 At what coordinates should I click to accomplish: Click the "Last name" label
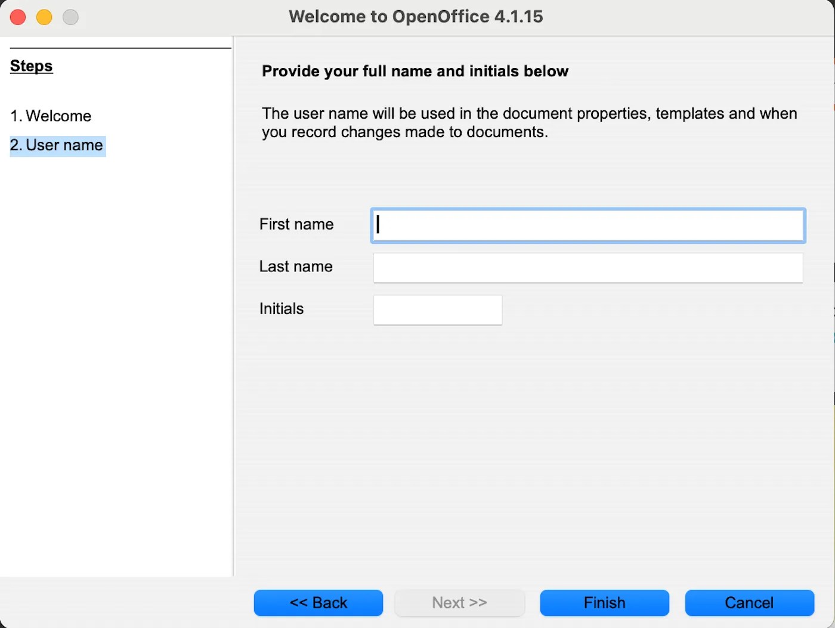(295, 267)
